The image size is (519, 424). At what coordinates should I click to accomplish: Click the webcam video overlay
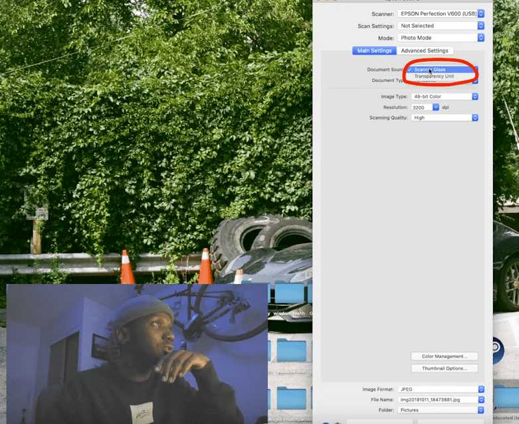pyautogui.click(x=137, y=354)
